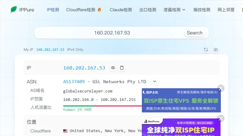Expand the 泄露检测 dropdown menu
This screenshot has width=243, height=136.
click(x=174, y=10)
